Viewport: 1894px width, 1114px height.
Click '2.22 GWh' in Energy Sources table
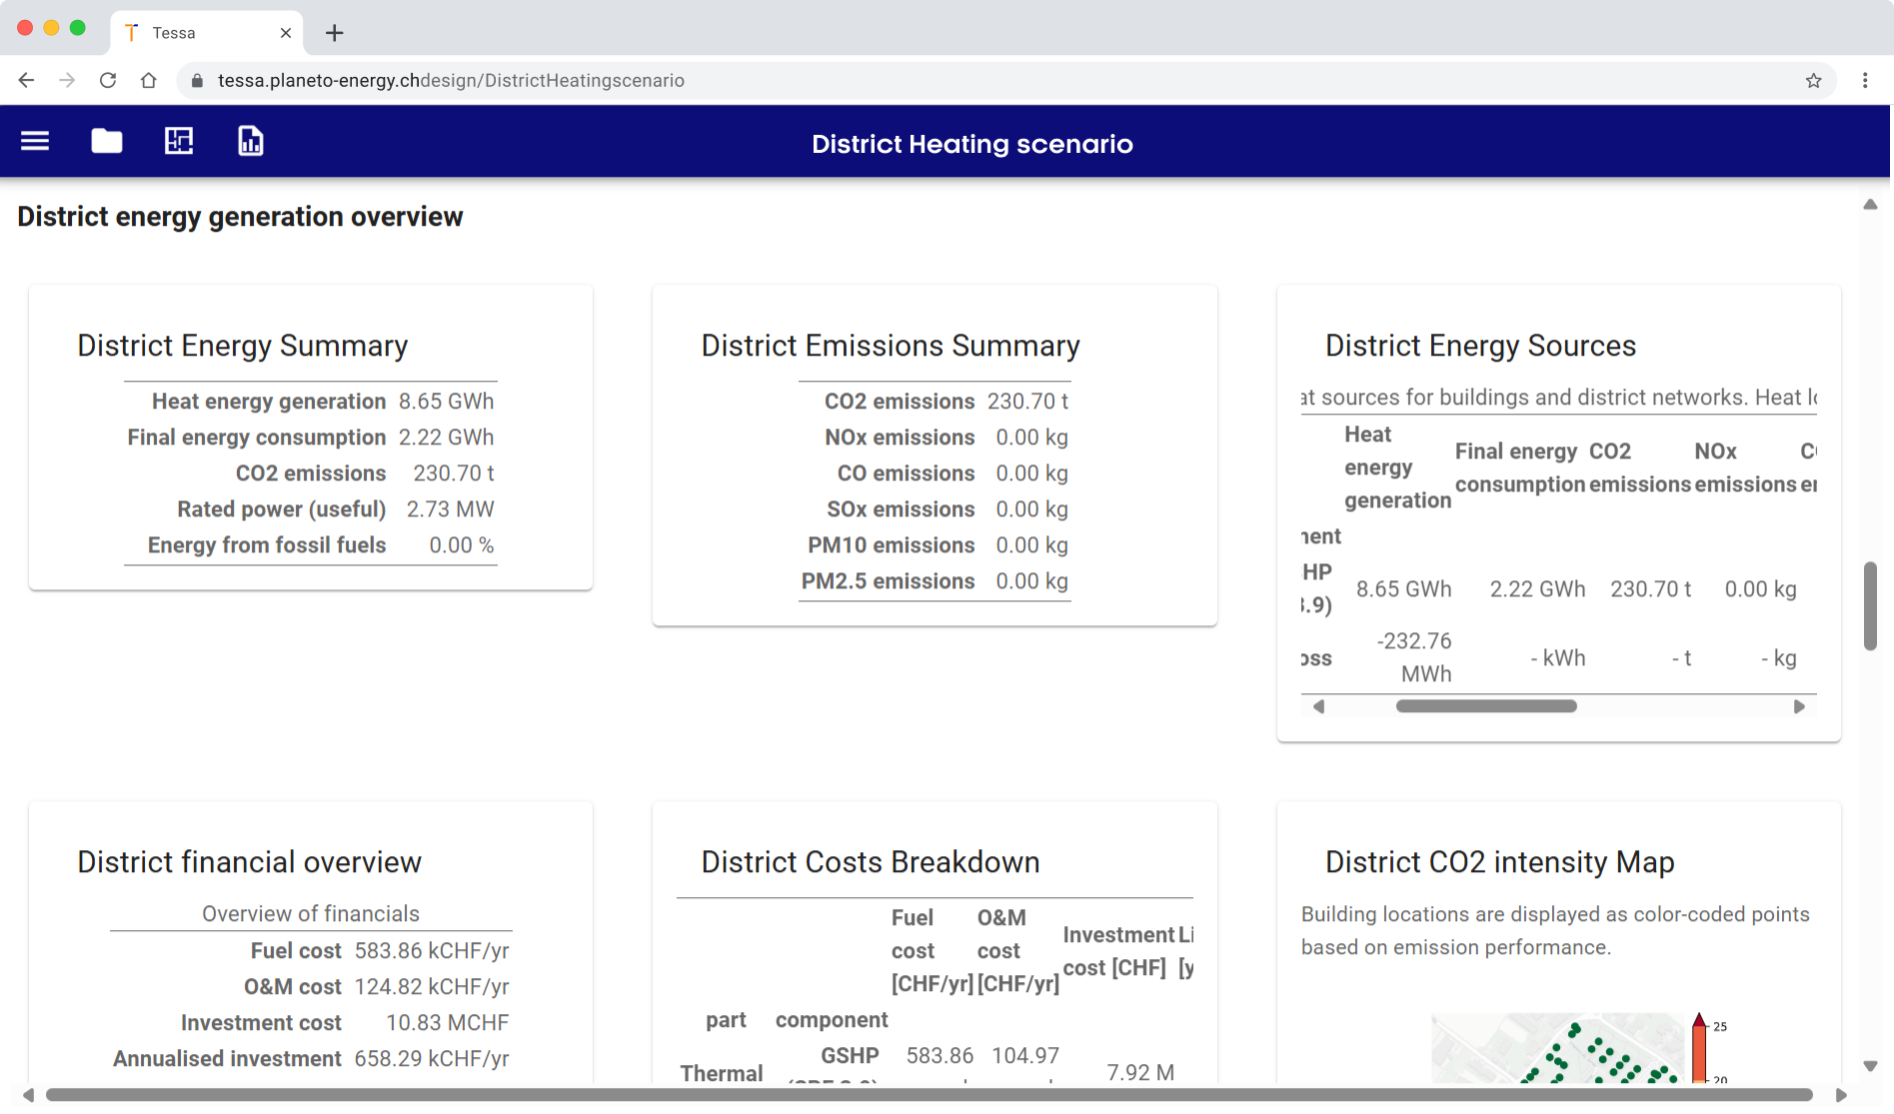(x=1537, y=589)
